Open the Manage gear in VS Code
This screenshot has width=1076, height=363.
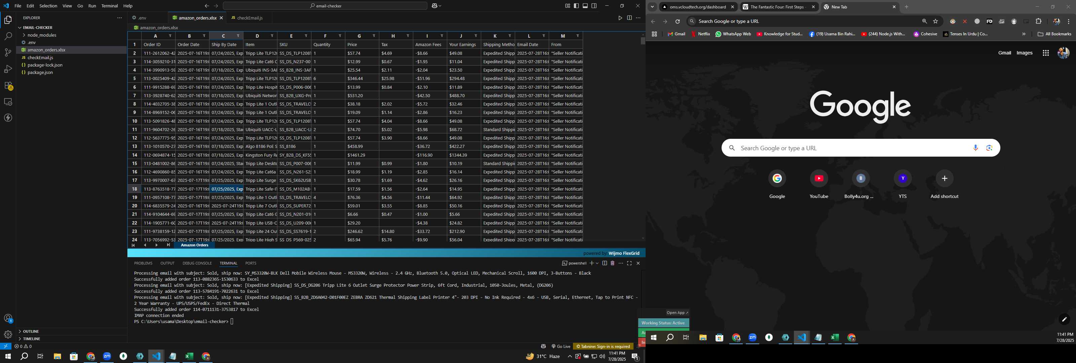(x=8, y=334)
